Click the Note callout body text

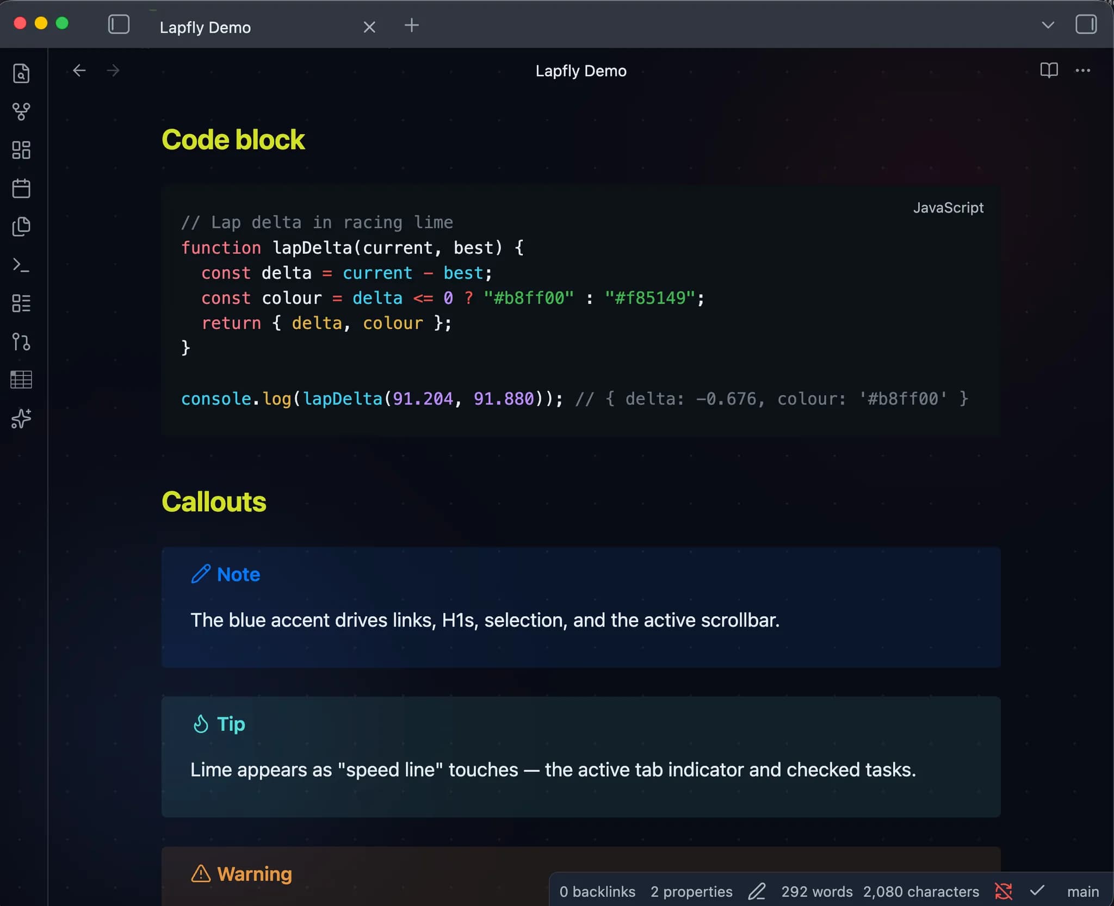click(x=485, y=620)
